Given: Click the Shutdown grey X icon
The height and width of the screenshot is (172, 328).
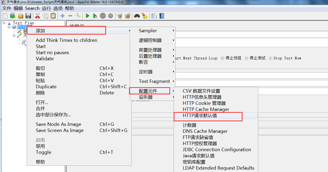Looking at the screenshot, I should click(111, 16).
